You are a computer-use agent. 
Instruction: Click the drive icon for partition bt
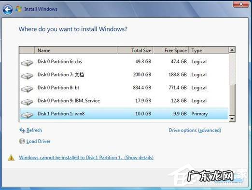tap(27, 89)
